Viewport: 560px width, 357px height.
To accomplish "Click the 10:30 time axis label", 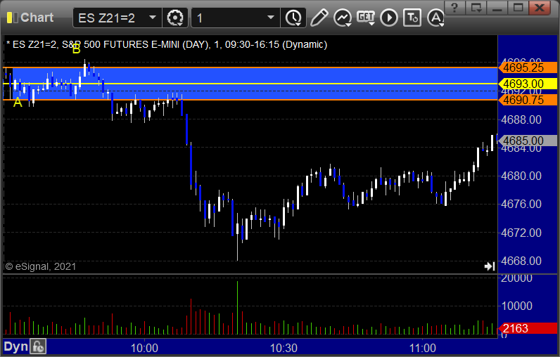I will pyautogui.click(x=284, y=348).
